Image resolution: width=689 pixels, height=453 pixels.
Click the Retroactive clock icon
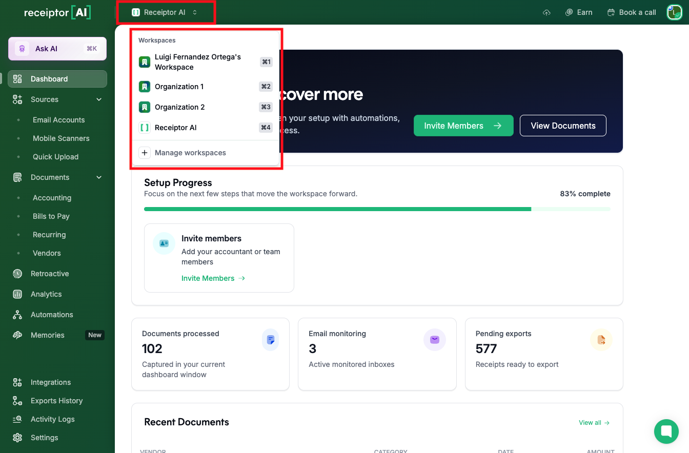pos(17,274)
